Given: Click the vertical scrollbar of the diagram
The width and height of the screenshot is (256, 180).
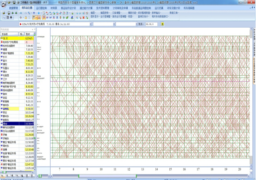Looking at the screenshot, I should coord(251,96).
